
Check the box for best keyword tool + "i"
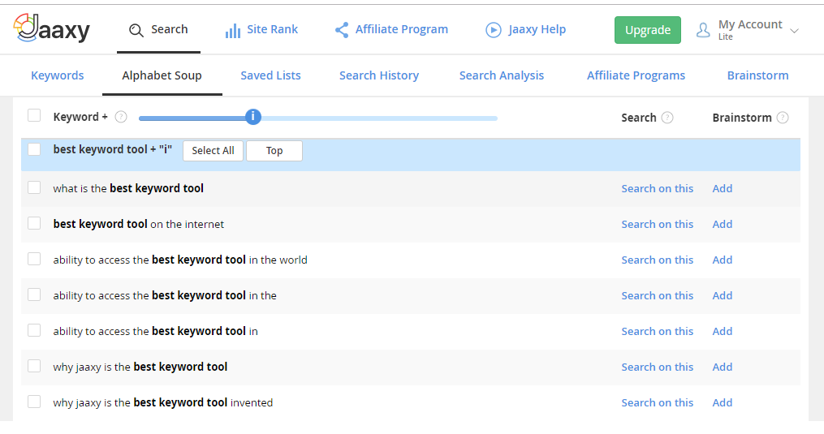pyautogui.click(x=34, y=149)
